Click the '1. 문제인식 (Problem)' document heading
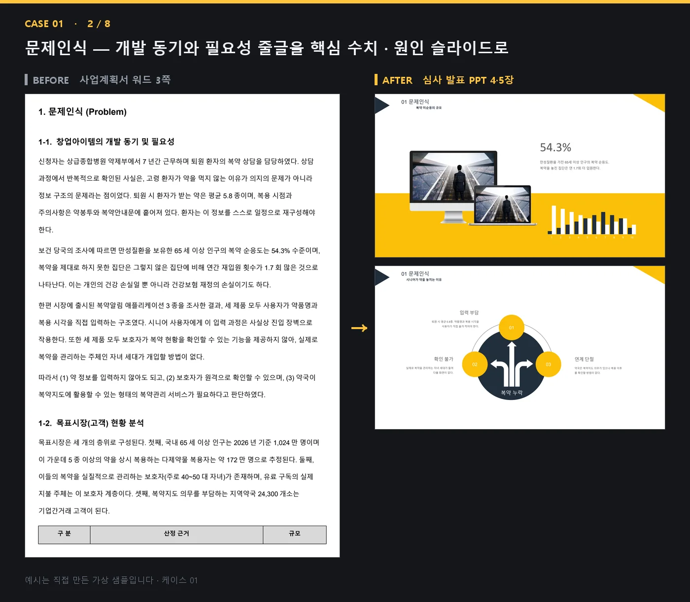690x602 pixels. [x=82, y=112]
